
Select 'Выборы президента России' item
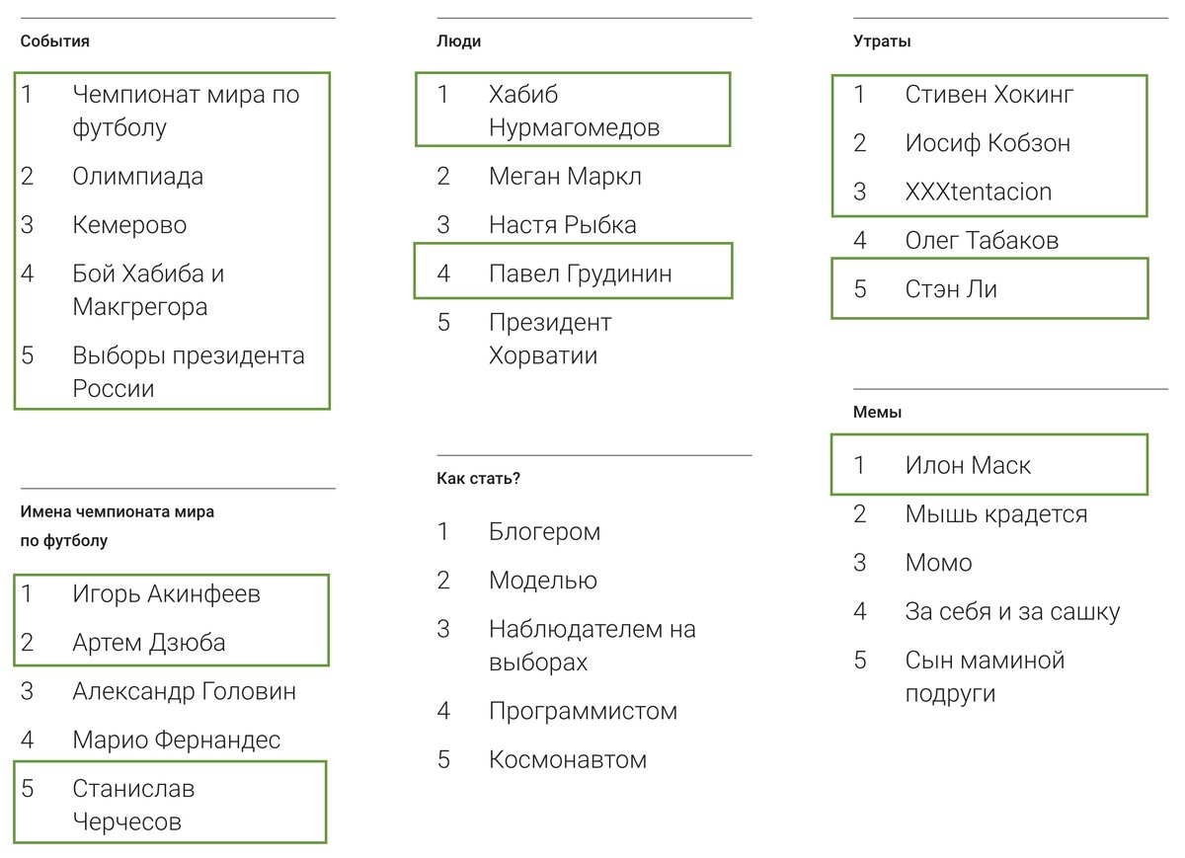(188, 371)
